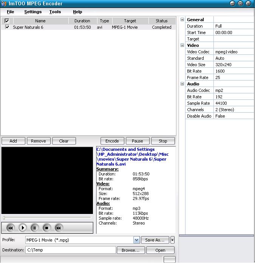Image resolution: width=255 pixels, height=265 pixels.
Task: Select the Super Naturals 6 row name
Action: (28, 27)
